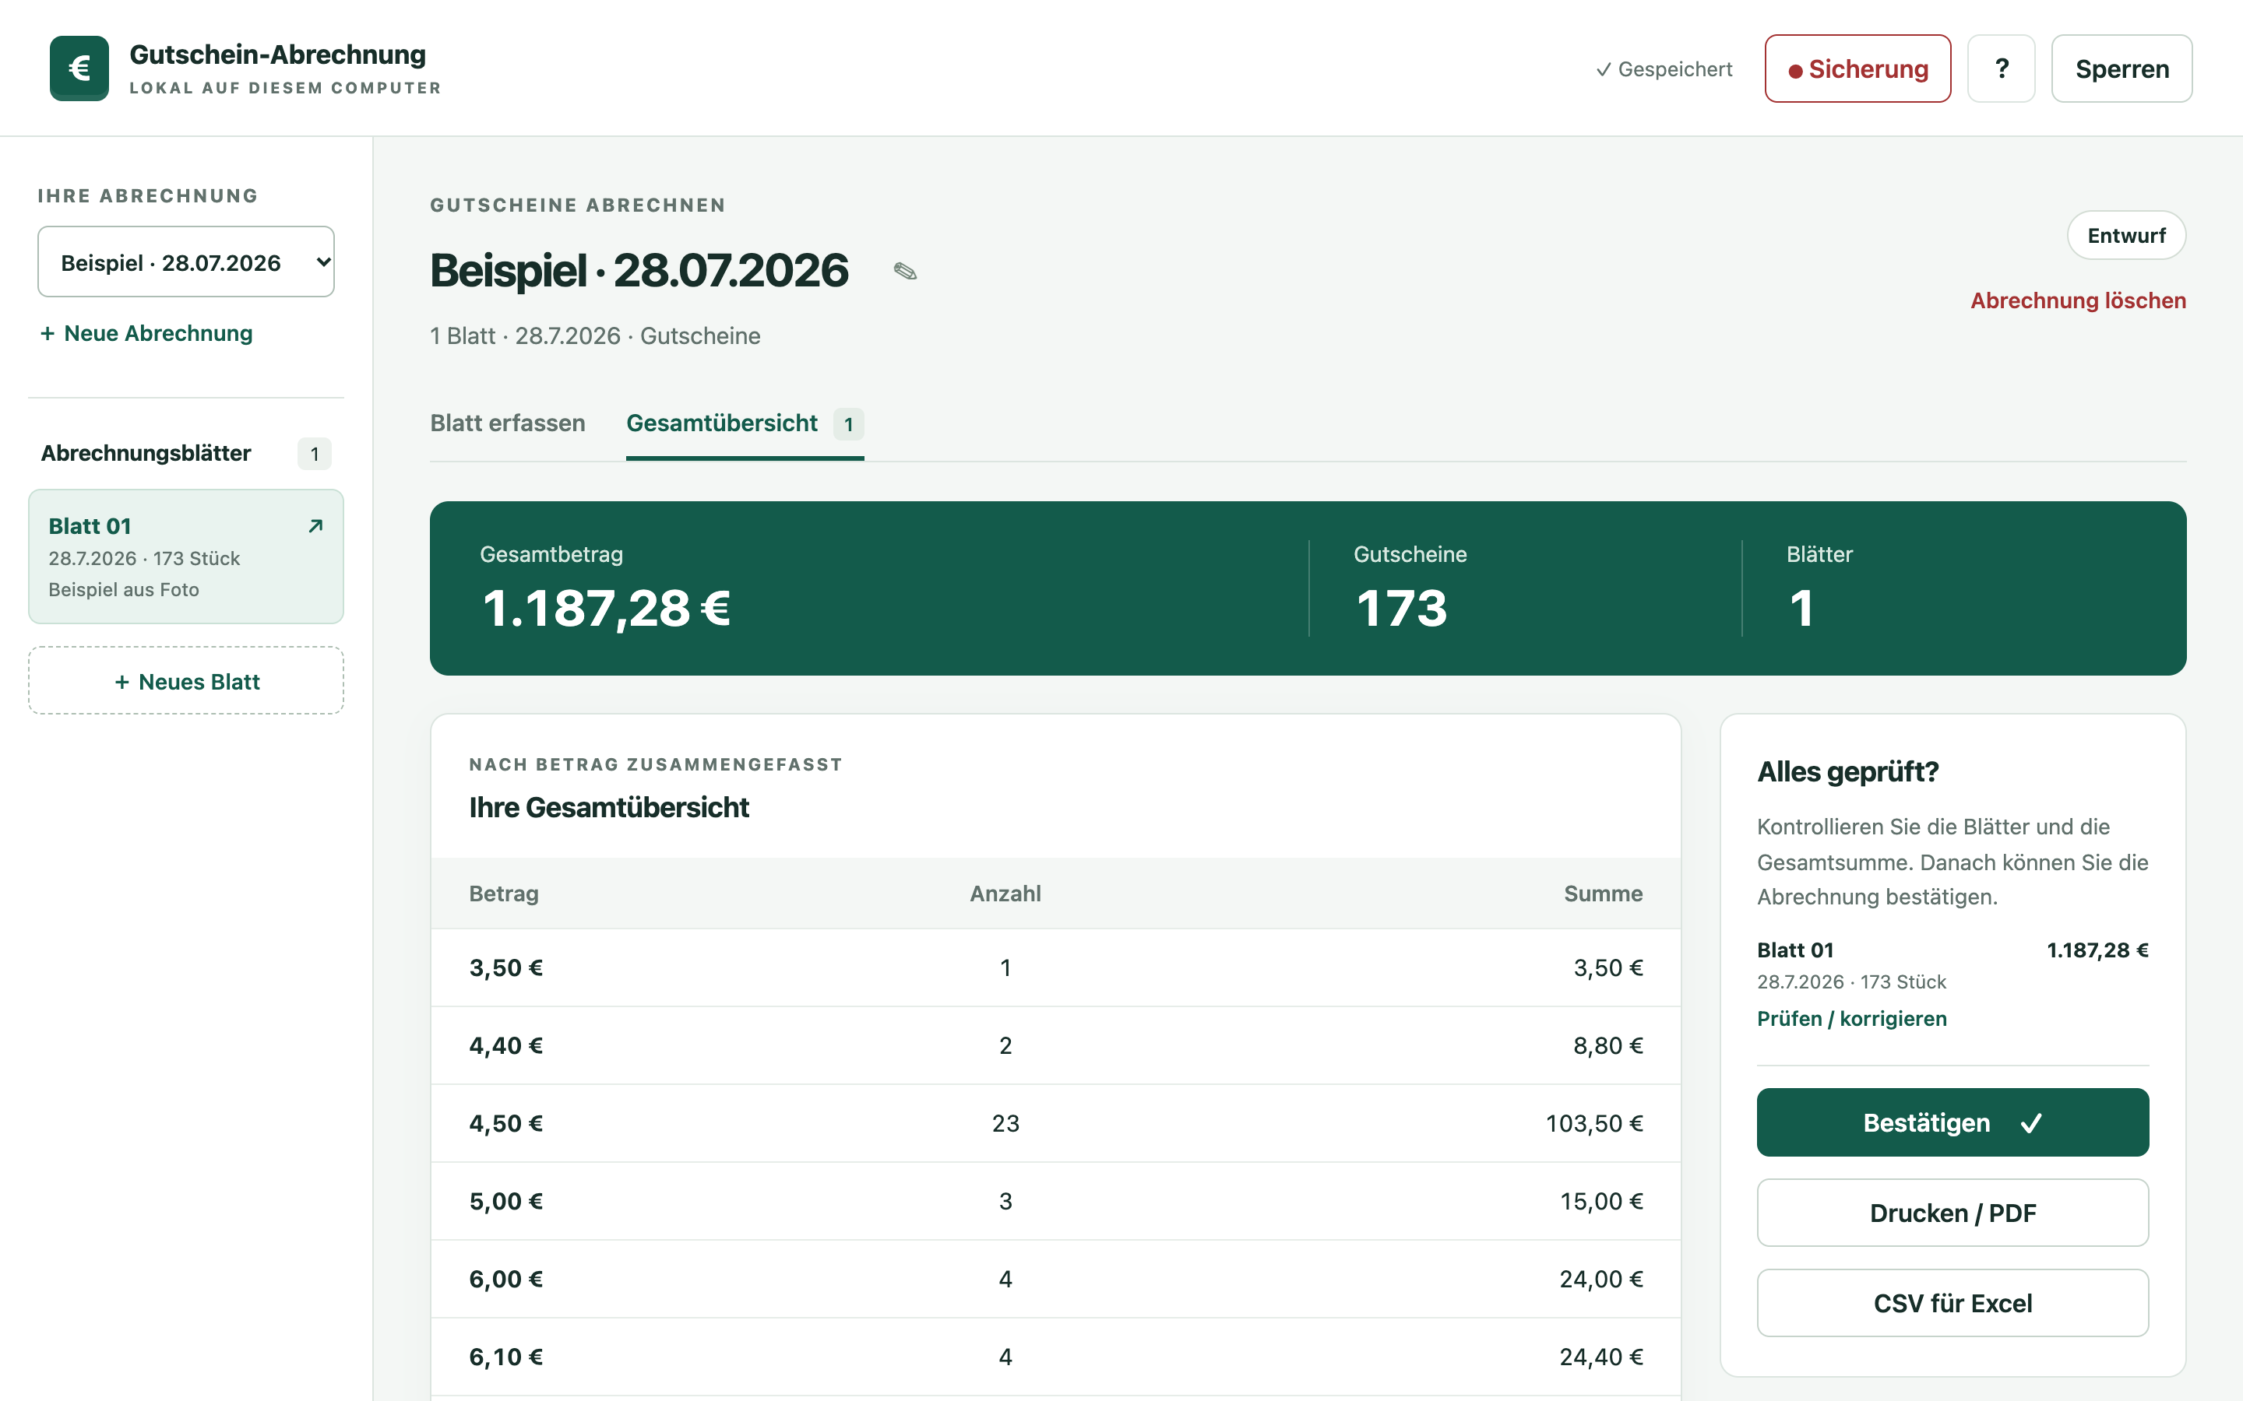The width and height of the screenshot is (2243, 1401).
Task: Click the Anzahl column header
Action: tap(1005, 894)
